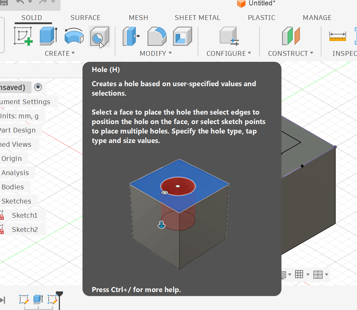Switch to the SURFACE tab
Viewport: 357px width, 310px height.
pyautogui.click(x=85, y=18)
